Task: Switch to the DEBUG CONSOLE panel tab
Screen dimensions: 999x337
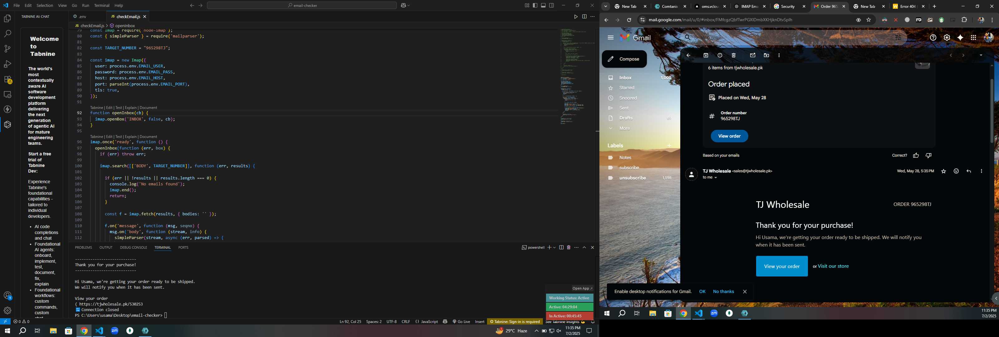Action: coord(133,247)
